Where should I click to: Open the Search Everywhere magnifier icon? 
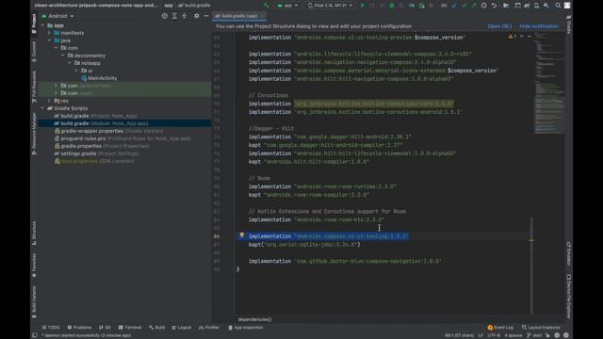[x=558, y=6]
